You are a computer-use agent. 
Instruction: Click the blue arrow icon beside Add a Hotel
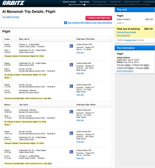tap(65, 23)
